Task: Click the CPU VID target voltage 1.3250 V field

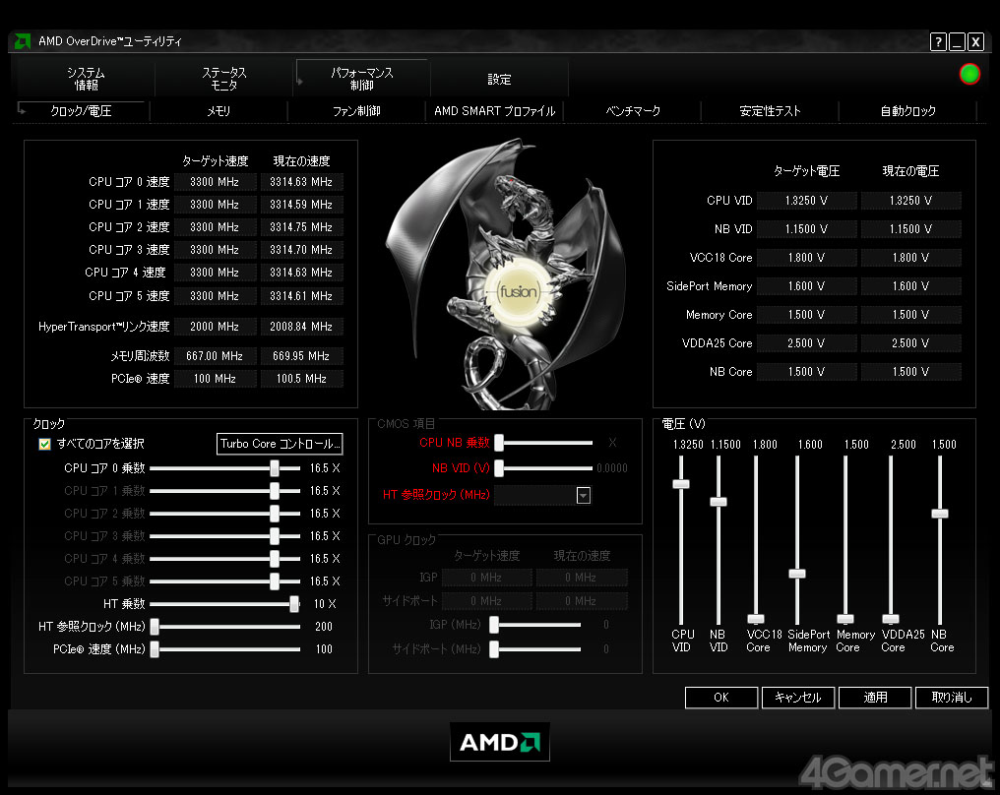Action: point(807,201)
